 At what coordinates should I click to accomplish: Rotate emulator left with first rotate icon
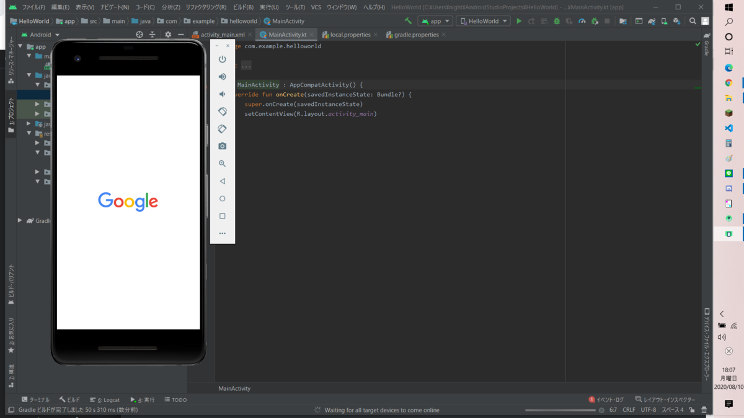coord(222,111)
